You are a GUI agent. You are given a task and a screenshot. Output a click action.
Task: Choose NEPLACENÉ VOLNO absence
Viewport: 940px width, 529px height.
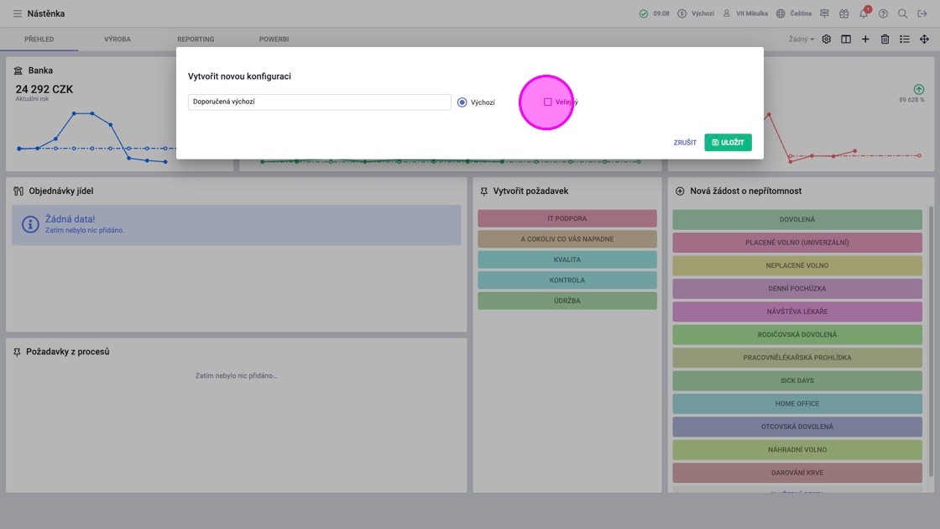[797, 265]
